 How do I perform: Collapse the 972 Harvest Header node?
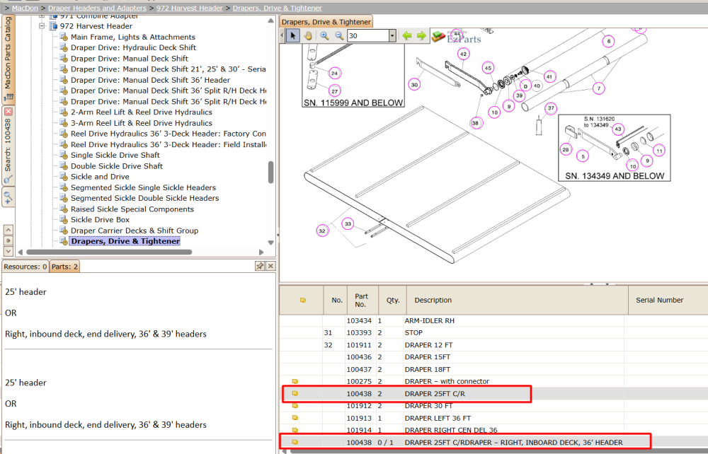42,26
